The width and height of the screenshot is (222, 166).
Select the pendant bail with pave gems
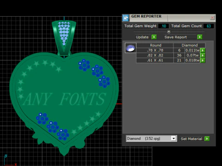pyautogui.click(x=64, y=38)
